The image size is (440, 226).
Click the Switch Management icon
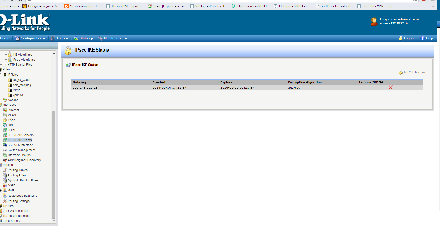pos(5,150)
